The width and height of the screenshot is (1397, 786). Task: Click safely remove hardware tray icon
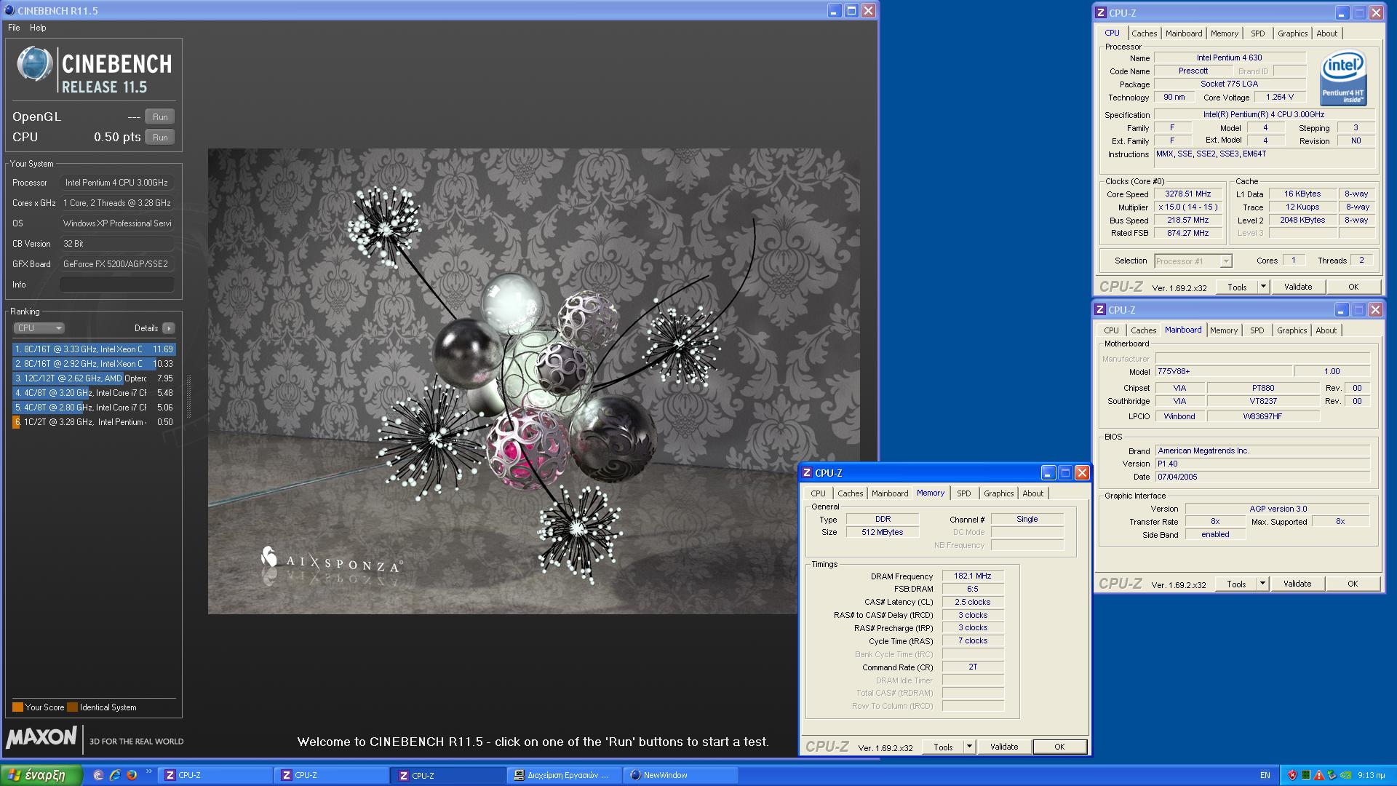(x=1332, y=775)
